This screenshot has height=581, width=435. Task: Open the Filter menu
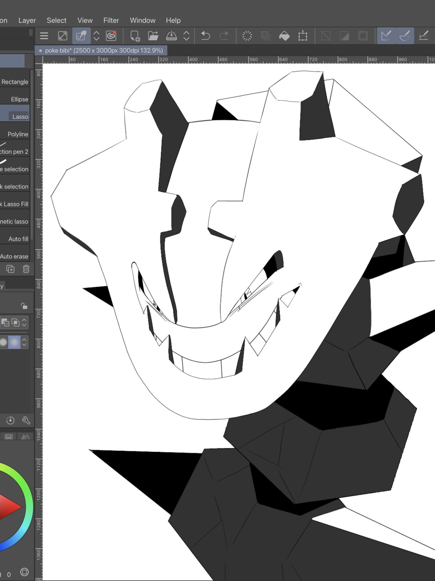(x=111, y=20)
